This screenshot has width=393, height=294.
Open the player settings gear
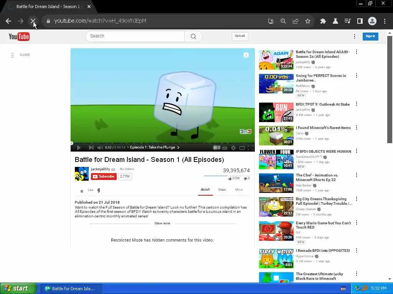tap(233, 148)
